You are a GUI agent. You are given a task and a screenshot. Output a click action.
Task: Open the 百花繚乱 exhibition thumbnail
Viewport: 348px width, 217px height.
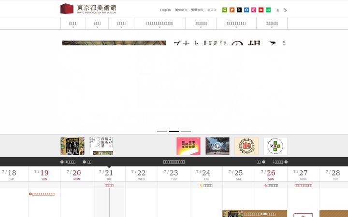tap(72, 146)
